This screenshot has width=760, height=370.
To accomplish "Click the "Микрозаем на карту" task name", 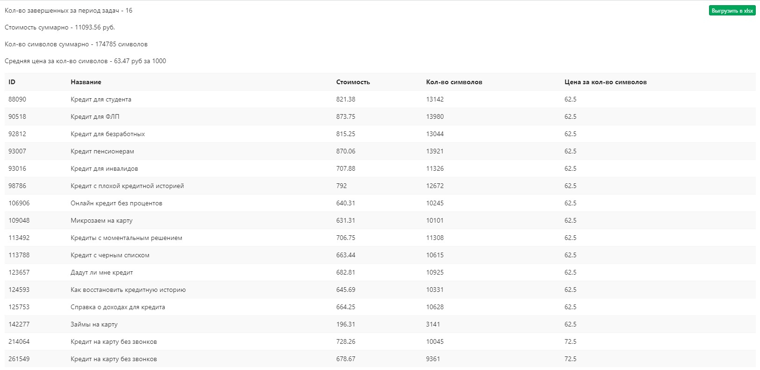I will [101, 220].
